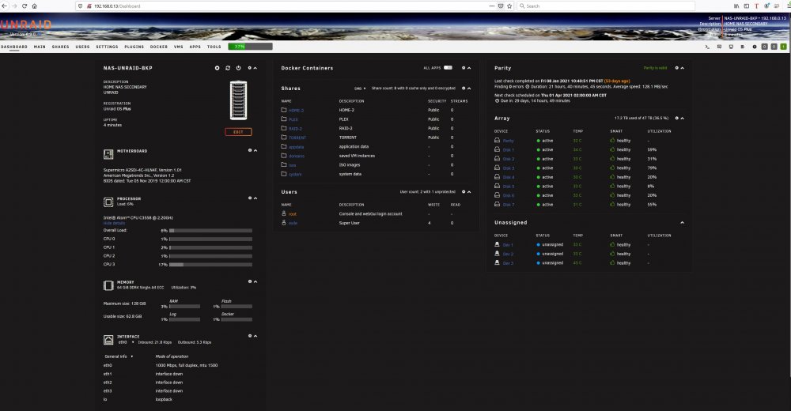Toggle the ALL APPS switch in Docker Containers
Screen dimensions: 791x411
[x=448, y=67]
